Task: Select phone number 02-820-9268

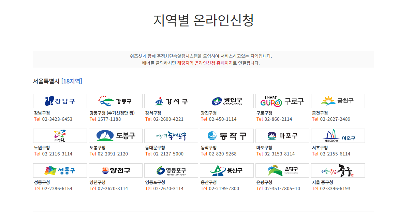Action: coord(223,154)
